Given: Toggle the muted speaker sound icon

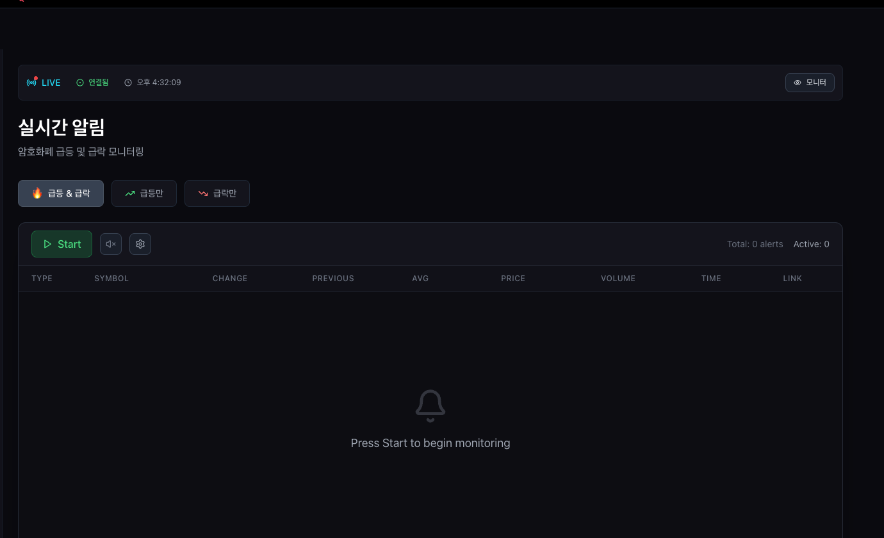Looking at the screenshot, I should pyautogui.click(x=111, y=244).
